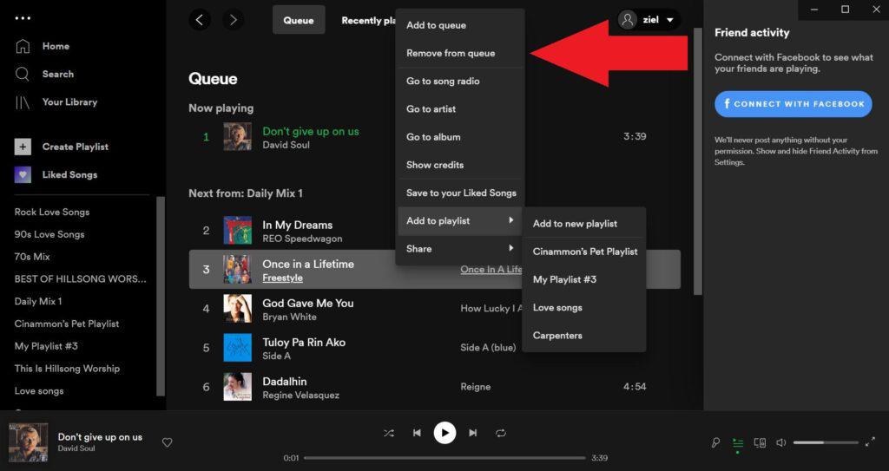Viewport: 889px width, 471px height.
Task: Choose Go to artist
Action: [x=460, y=108]
